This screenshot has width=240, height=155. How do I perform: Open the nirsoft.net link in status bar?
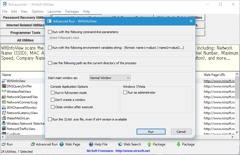pos(133,151)
